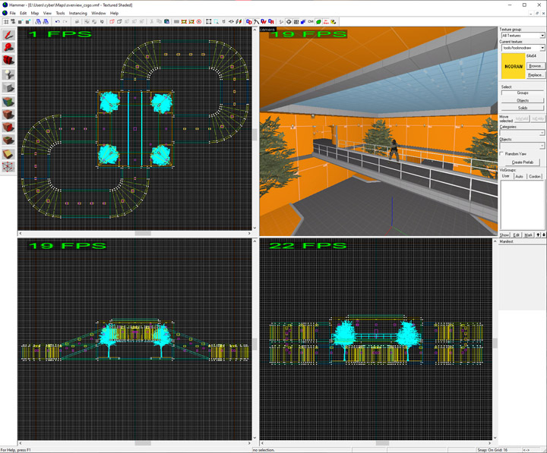Viewport: 547px width, 453px height.
Task: Click the green leaf toolbar icon
Action: click(x=318, y=21)
